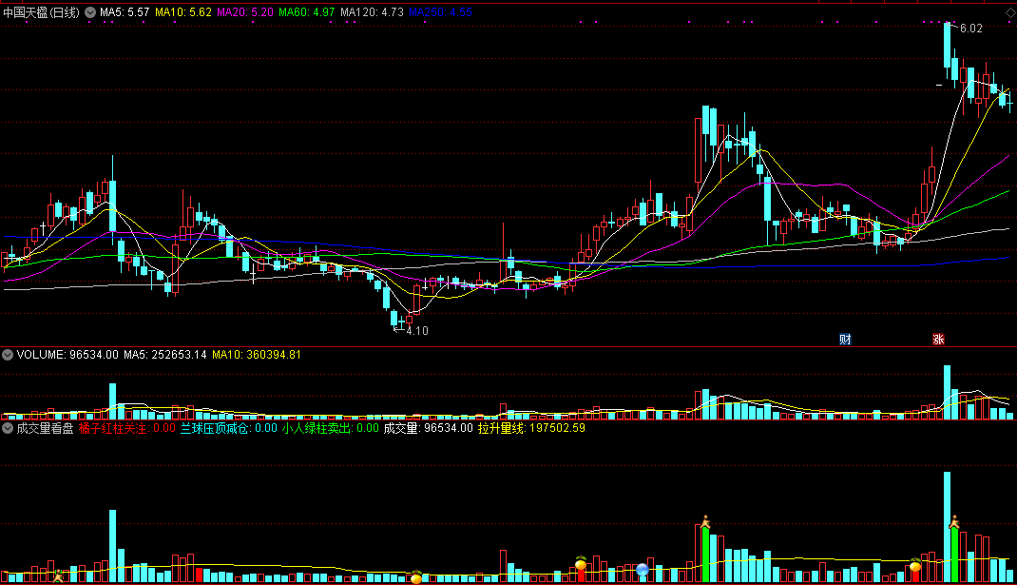Select the MA120: 4.73 label

point(373,12)
